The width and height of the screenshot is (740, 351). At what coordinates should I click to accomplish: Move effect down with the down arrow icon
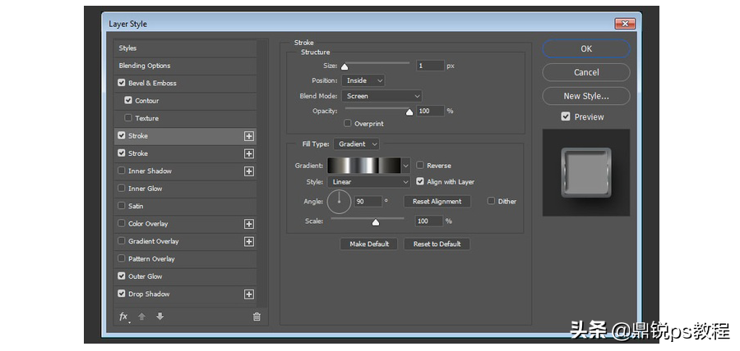pyautogui.click(x=160, y=317)
